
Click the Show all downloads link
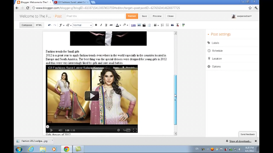pyautogui.click(x=240, y=141)
